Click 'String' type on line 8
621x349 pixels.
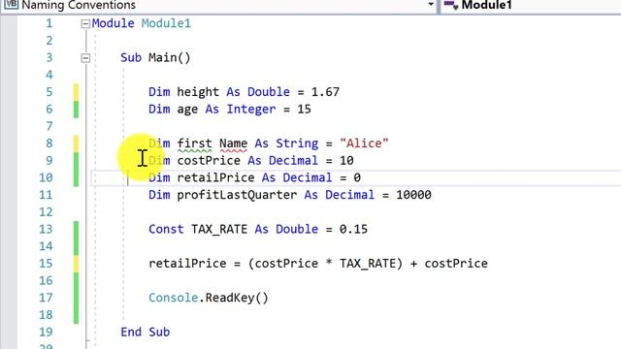[x=297, y=143]
